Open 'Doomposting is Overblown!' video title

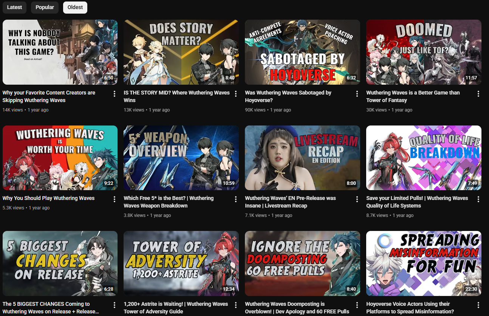tap(297, 308)
